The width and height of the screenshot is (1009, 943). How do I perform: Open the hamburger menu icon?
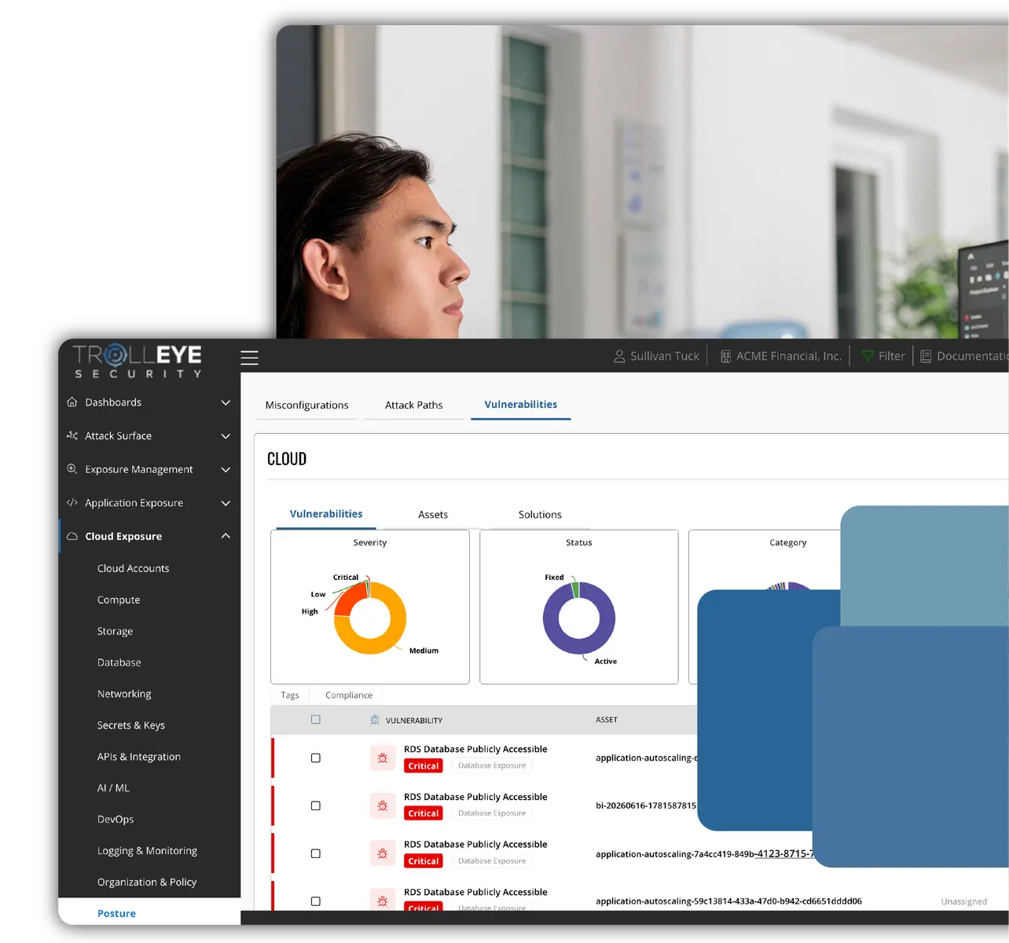tap(249, 358)
